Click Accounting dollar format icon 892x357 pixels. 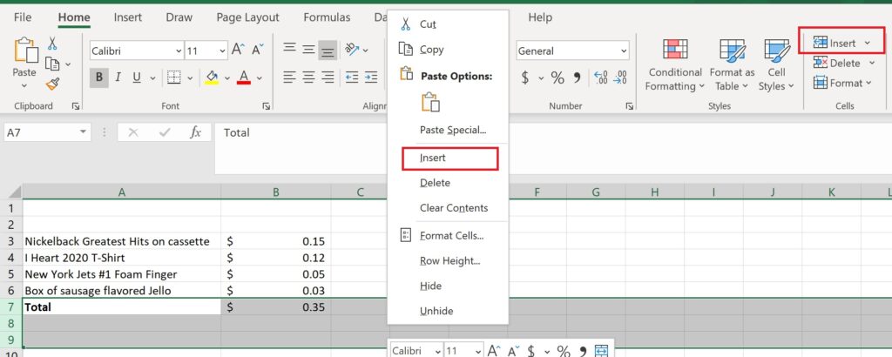525,77
